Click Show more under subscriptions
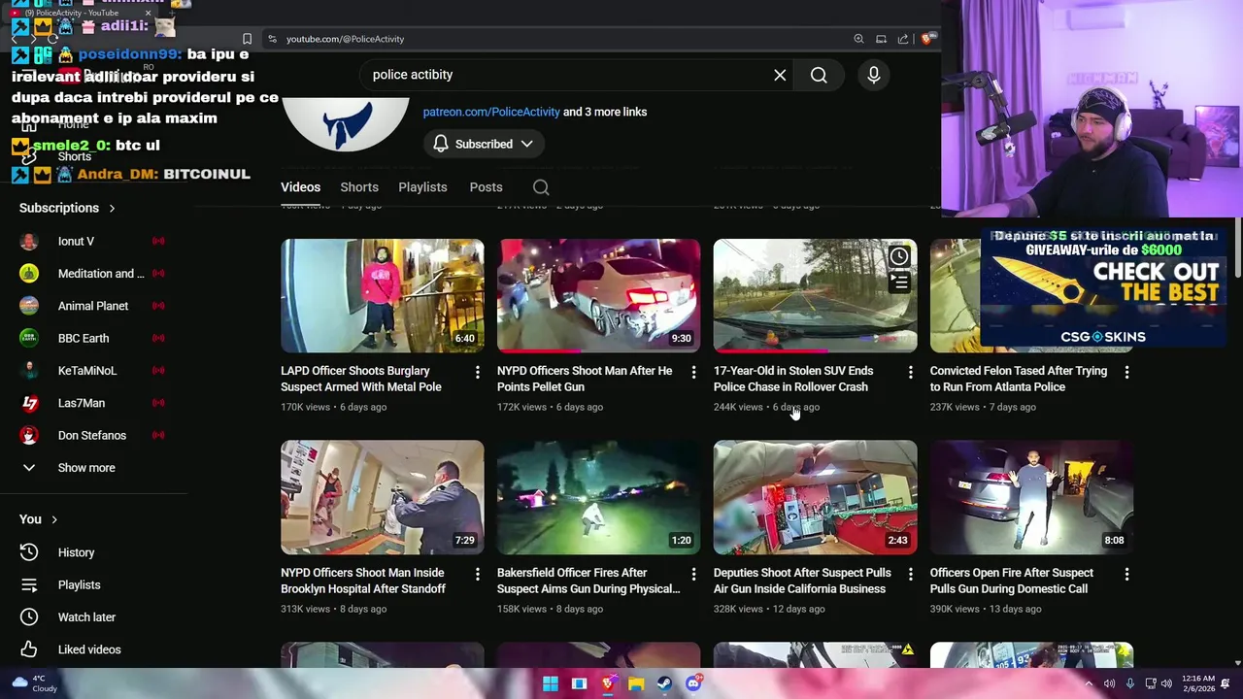 click(x=85, y=468)
